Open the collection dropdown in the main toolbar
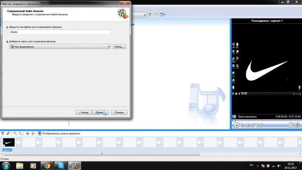 click(145, 15)
